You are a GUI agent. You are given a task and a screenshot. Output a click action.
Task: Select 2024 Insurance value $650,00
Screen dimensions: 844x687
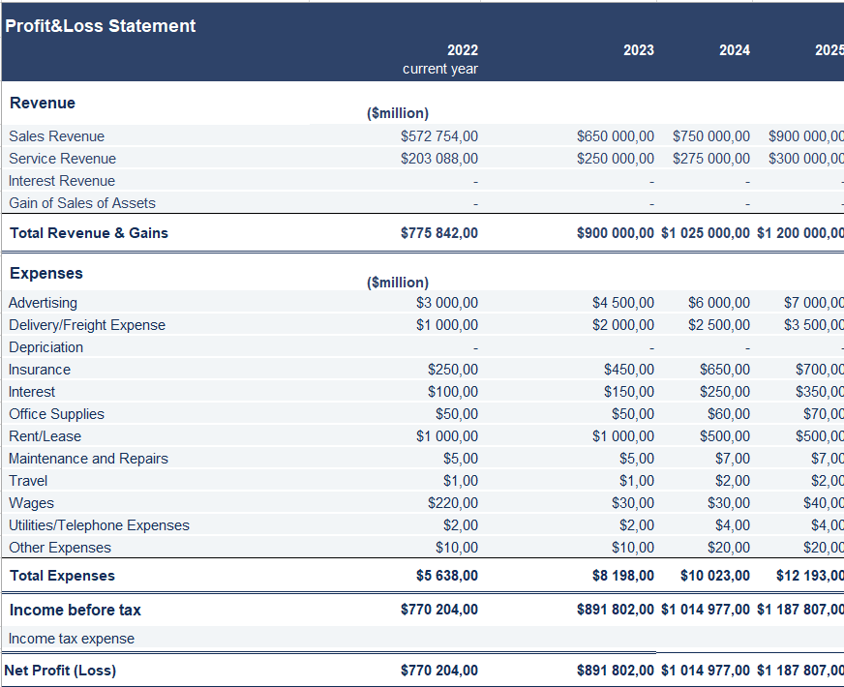[x=724, y=370]
